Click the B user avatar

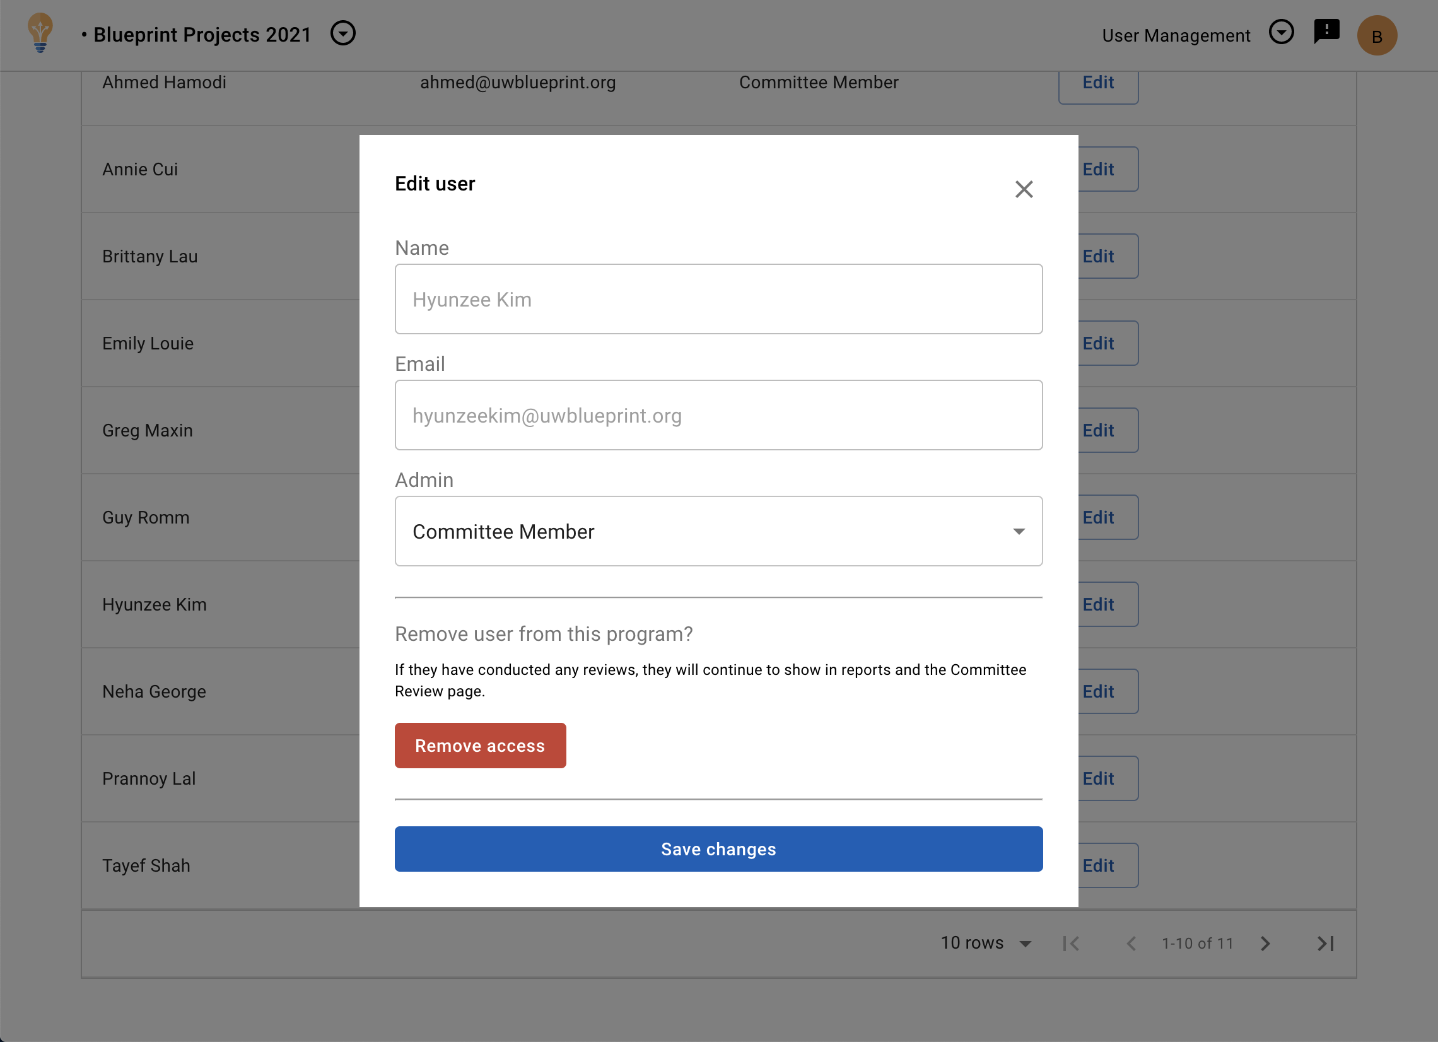point(1376,36)
